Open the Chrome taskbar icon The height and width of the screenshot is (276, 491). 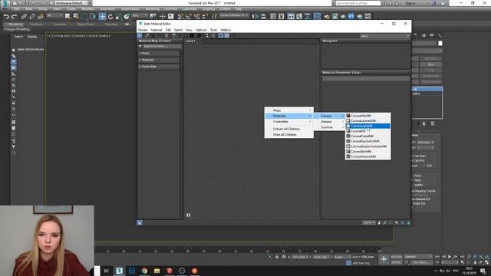pos(144,271)
